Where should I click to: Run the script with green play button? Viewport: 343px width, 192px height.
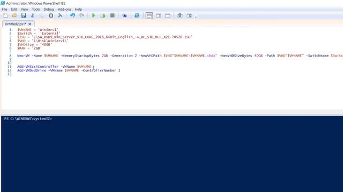(94, 15)
